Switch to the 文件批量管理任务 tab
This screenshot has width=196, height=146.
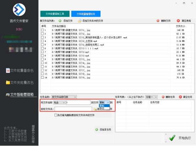86,14
